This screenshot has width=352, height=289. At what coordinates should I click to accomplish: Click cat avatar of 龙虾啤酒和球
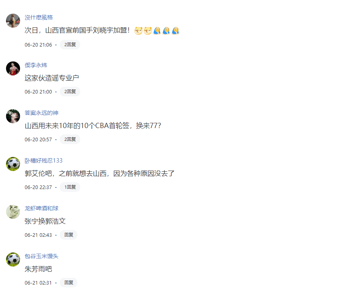pos(13,212)
